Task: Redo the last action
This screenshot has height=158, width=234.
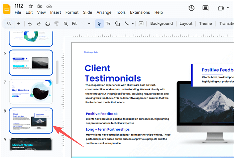Action: point(39,24)
